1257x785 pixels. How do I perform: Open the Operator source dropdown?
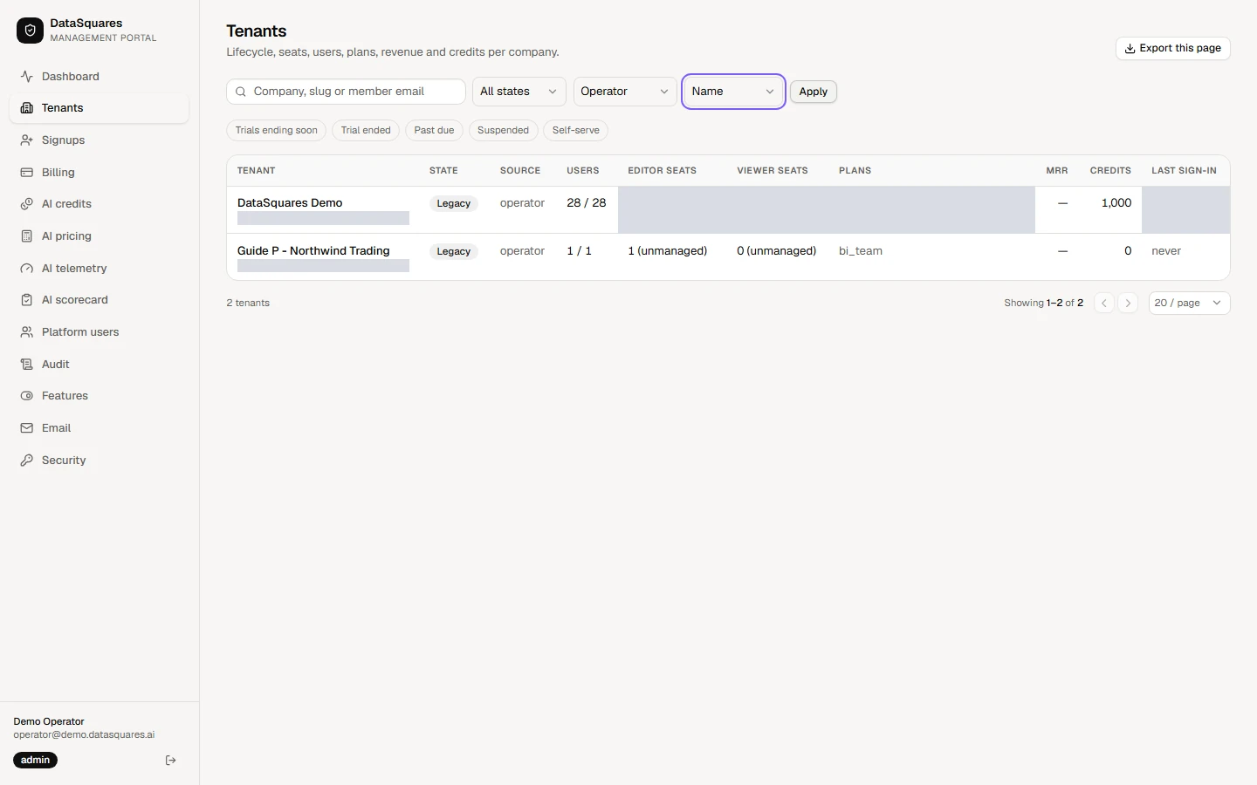click(x=625, y=92)
